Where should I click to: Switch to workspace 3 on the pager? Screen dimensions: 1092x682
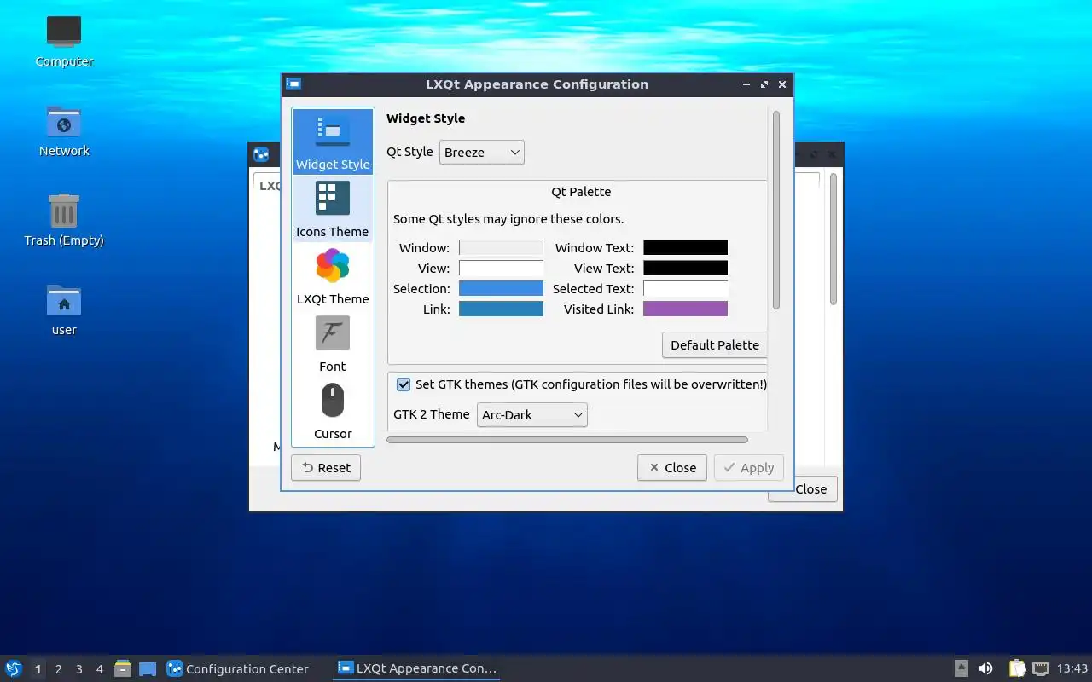79,669
